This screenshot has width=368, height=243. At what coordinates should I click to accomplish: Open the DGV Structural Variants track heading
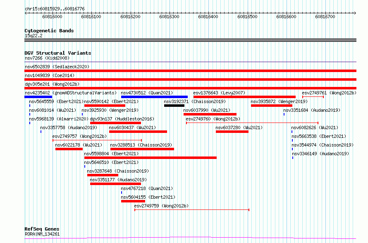58,53
